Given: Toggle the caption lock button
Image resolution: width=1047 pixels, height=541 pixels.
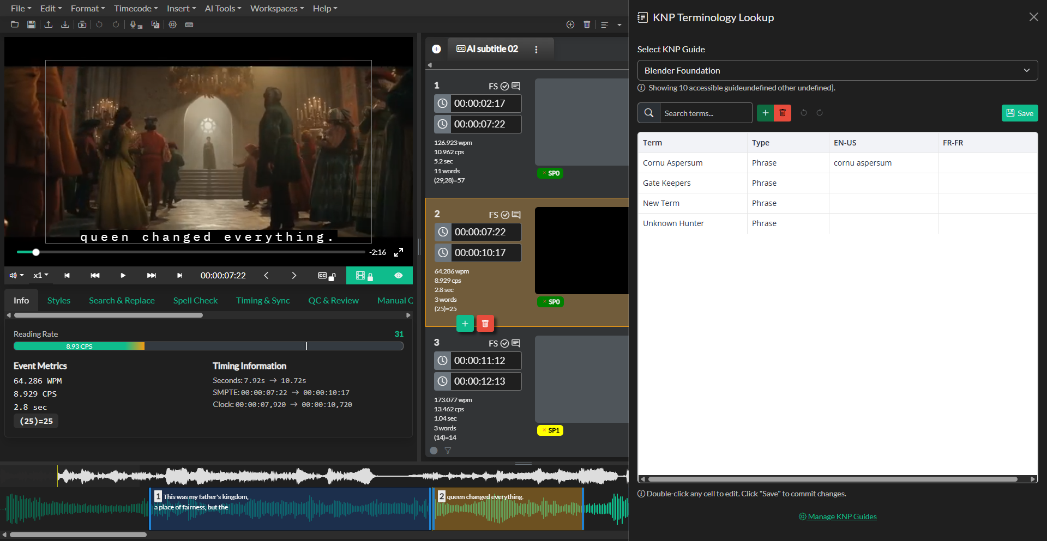Looking at the screenshot, I should point(327,276).
